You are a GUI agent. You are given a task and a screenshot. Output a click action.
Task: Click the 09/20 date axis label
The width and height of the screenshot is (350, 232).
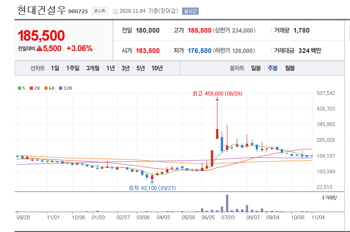pyautogui.click(x=23, y=217)
